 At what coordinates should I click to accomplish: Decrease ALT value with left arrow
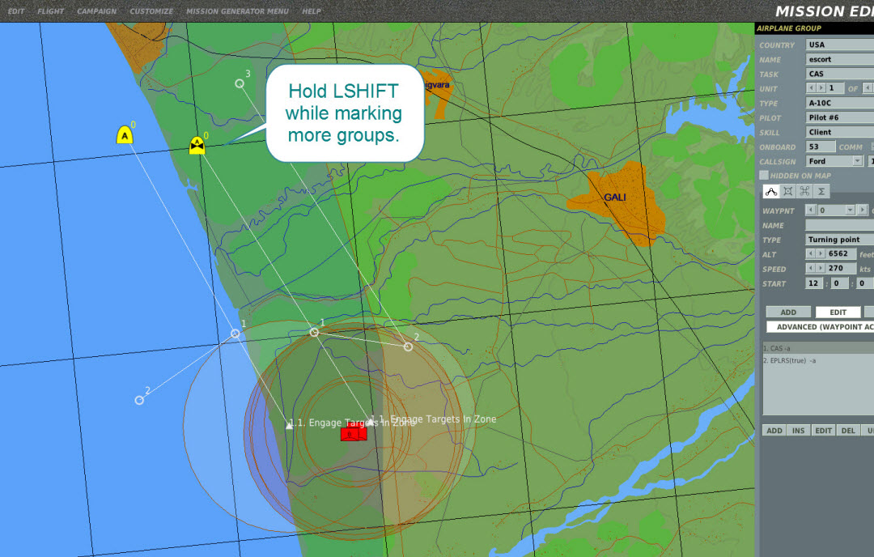click(x=811, y=253)
